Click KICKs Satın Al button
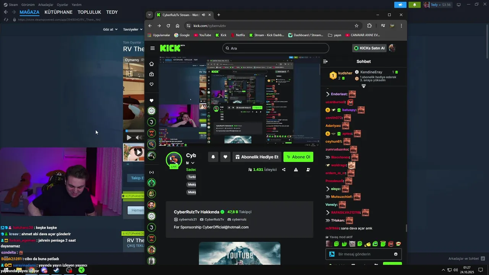 coord(369,48)
